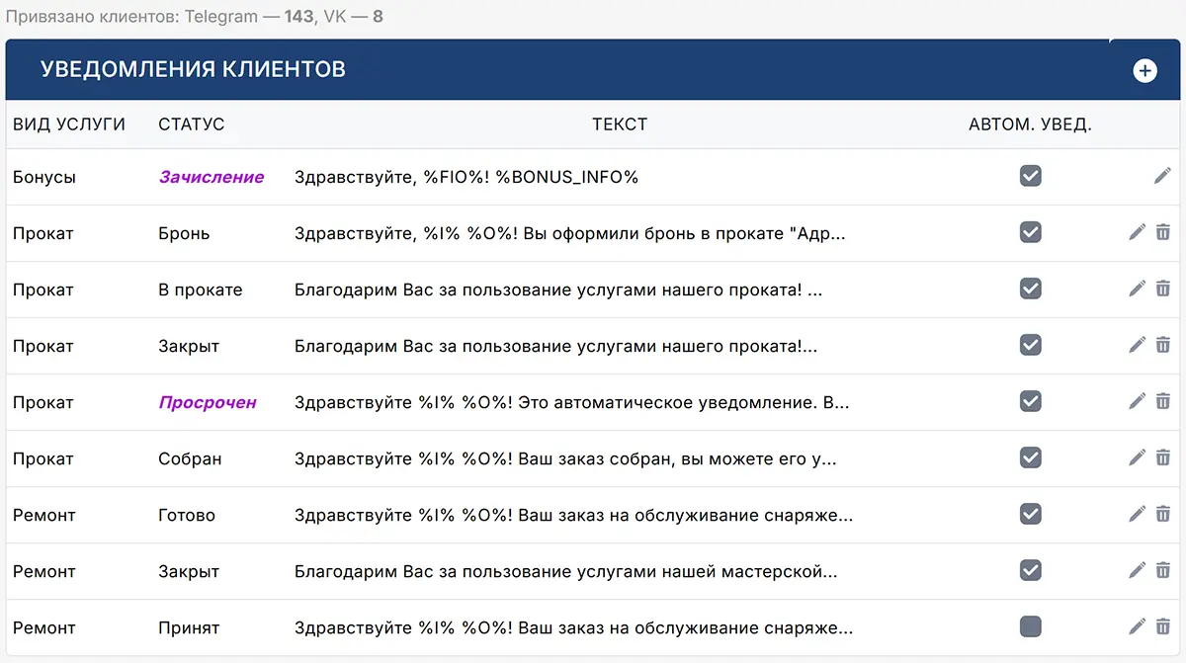Remove the В прокате notification via trash icon
Viewport: 1186px width, 663px height.
tap(1163, 289)
